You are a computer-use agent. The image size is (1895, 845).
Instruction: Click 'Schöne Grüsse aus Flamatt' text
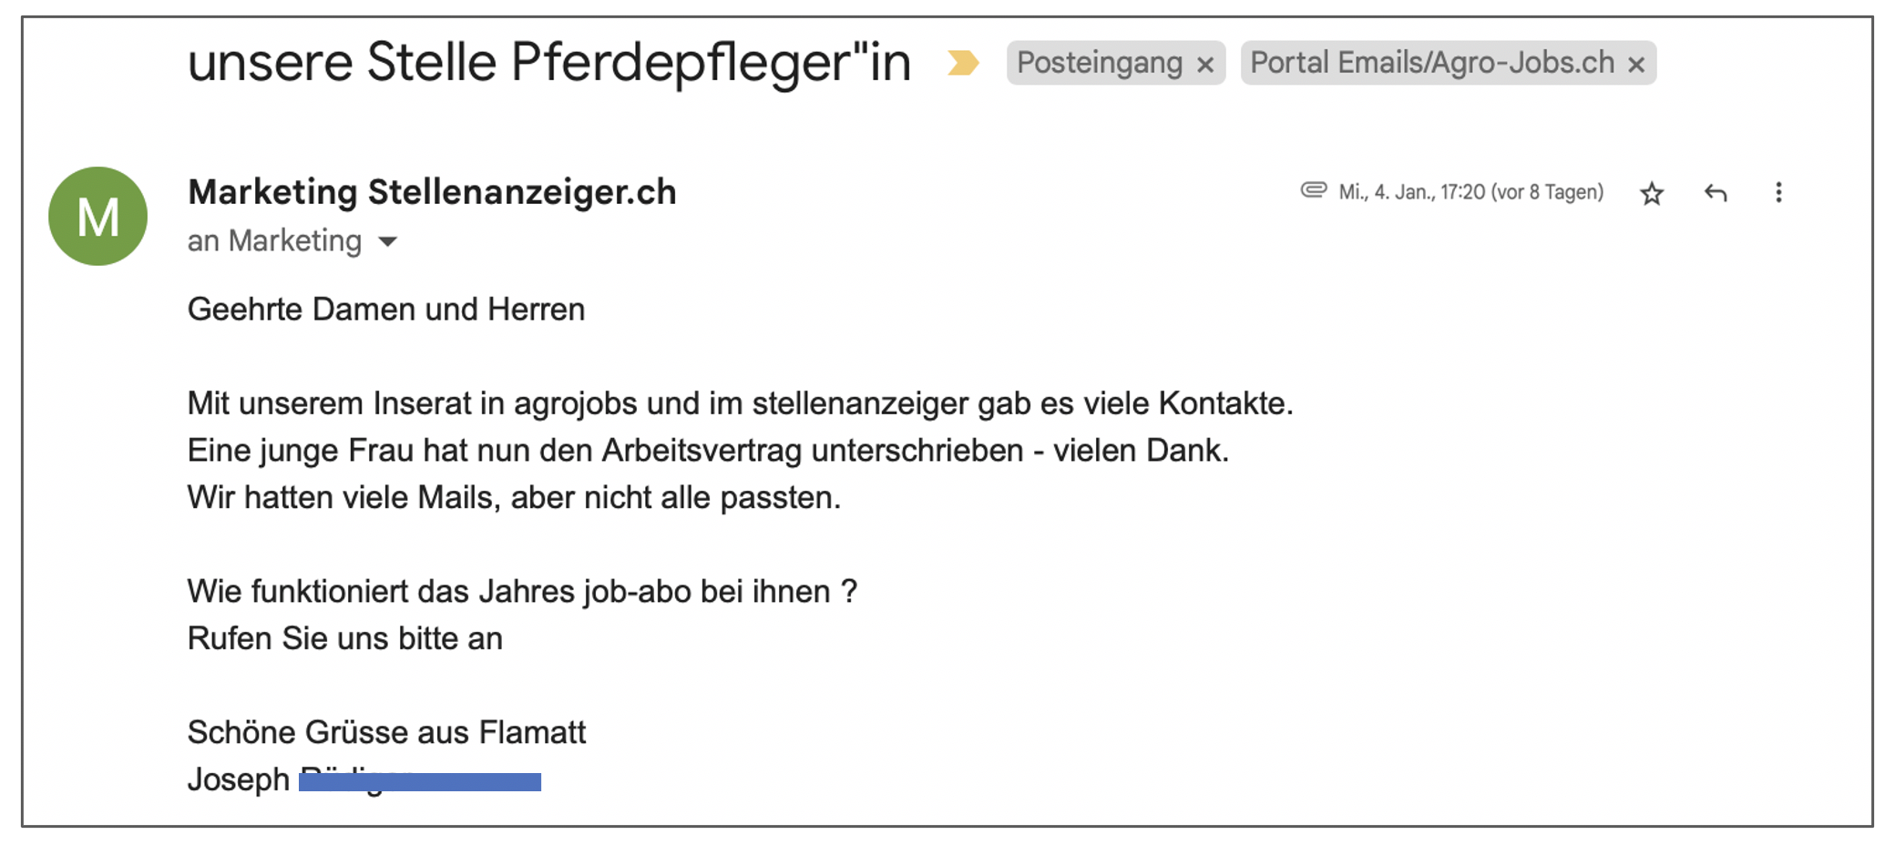(386, 732)
